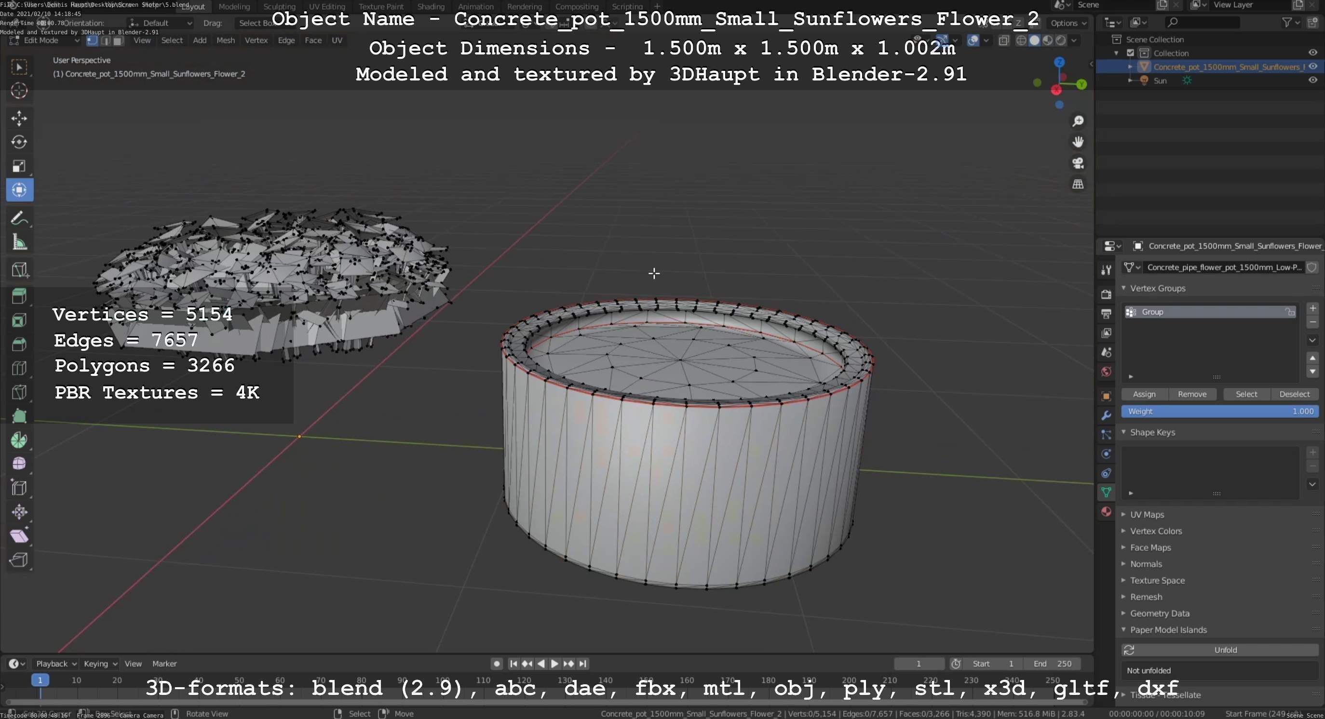Image resolution: width=1325 pixels, height=719 pixels.
Task: Switch perspective/orthographic with the grid icon
Action: (1078, 184)
